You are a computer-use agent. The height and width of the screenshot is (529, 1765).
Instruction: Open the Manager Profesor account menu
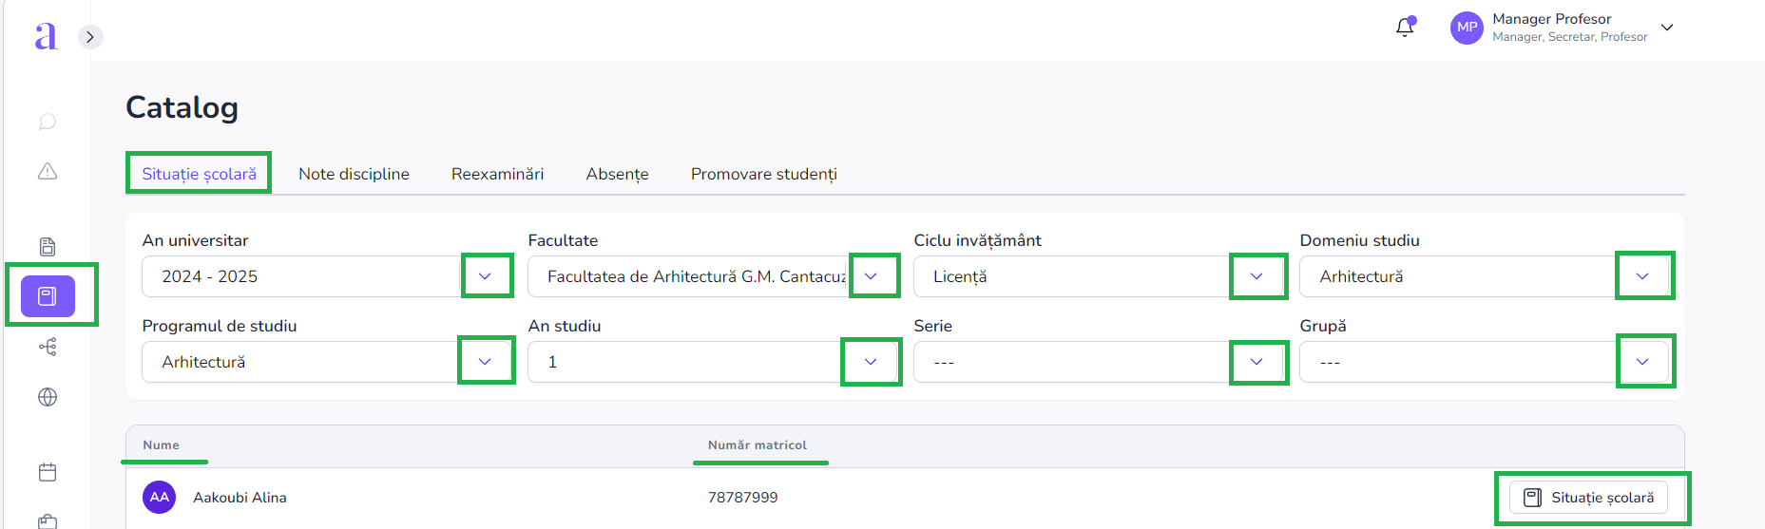[x=1667, y=28]
